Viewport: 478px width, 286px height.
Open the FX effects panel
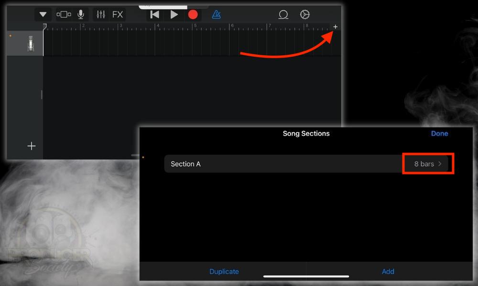[x=118, y=14]
